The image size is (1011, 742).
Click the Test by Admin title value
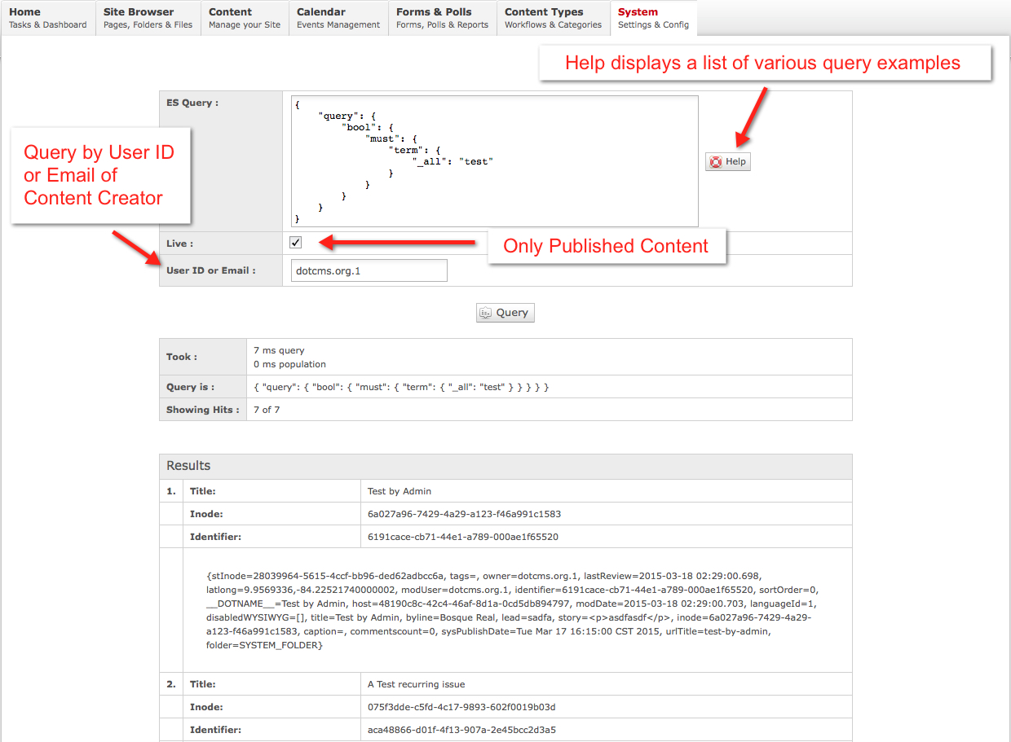tap(400, 491)
